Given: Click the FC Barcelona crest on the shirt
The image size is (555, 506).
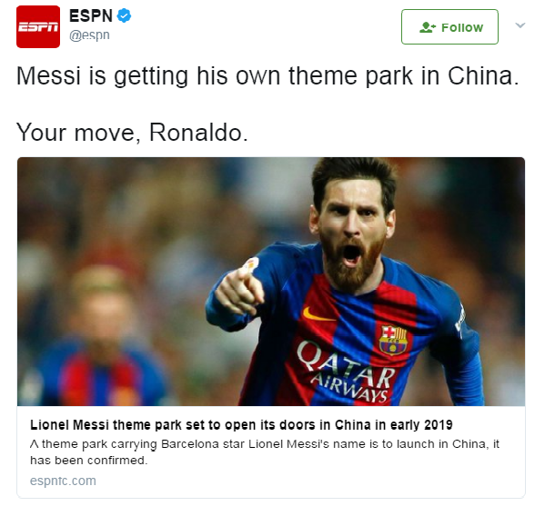Looking at the screenshot, I should coord(393,341).
